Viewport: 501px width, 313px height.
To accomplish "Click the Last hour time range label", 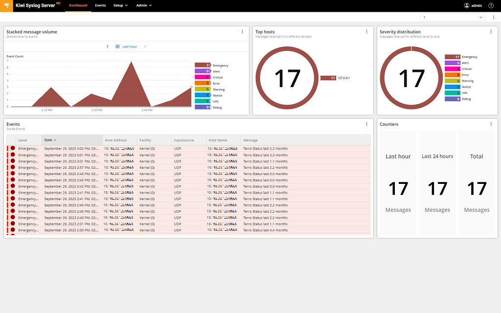I will [x=129, y=46].
